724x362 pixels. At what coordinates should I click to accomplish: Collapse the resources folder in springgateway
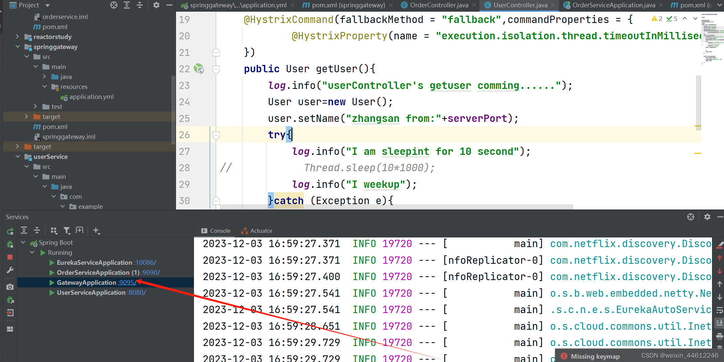pos(45,87)
